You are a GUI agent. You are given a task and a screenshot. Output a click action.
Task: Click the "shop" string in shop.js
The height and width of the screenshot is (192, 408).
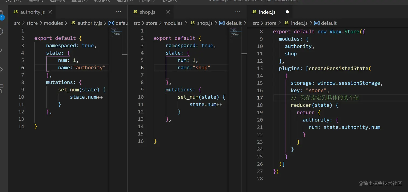click(201, 68)
